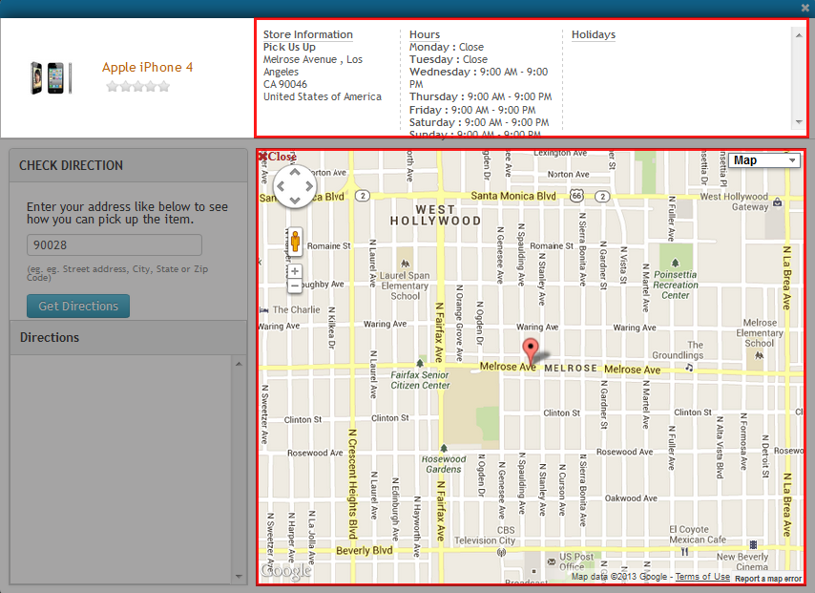Rate the product with the fifth star
815x593 pixels.
pyautogui.click(x=164, y=86)
